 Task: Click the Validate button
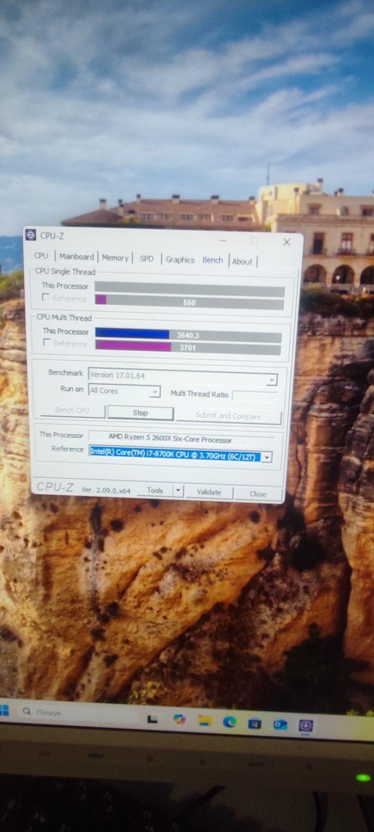[x=209, y=492]
